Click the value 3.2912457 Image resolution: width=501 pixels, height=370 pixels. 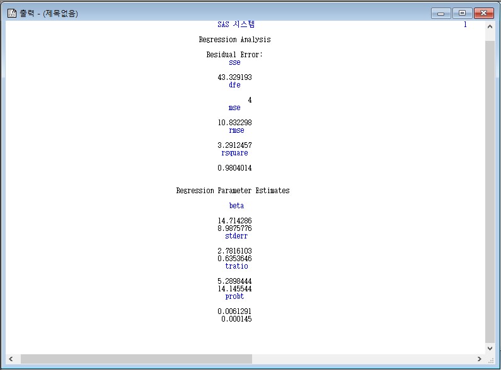(234, 145)
